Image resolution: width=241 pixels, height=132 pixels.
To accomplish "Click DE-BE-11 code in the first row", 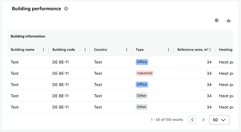I will point(61,62).
